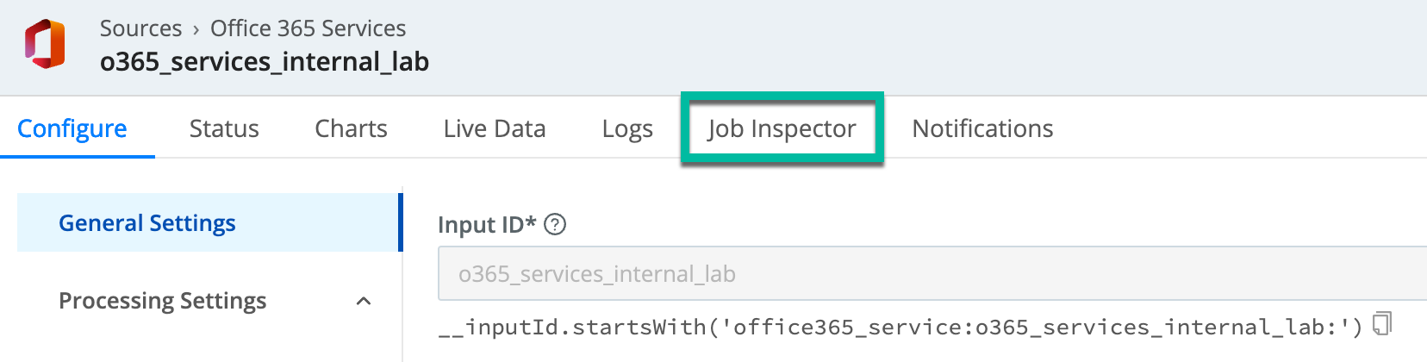Open the Status tab
This screenshot has height=362, width=1427.
224,128
